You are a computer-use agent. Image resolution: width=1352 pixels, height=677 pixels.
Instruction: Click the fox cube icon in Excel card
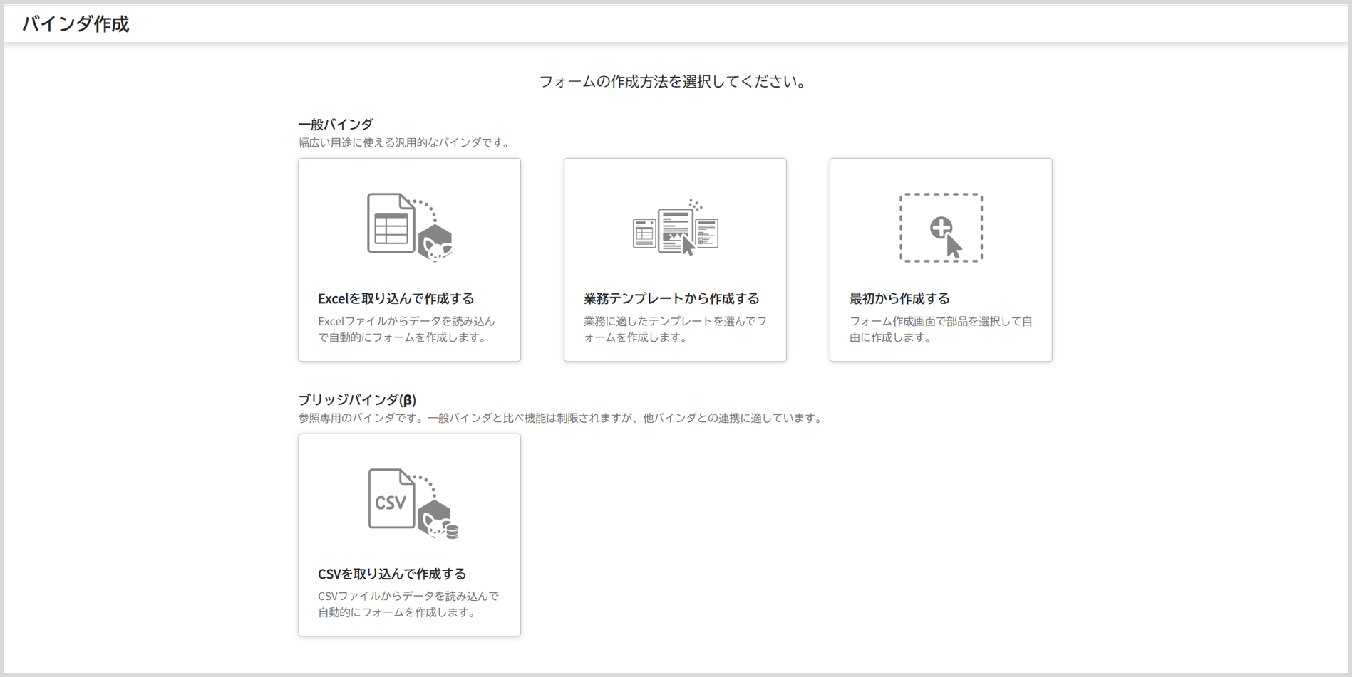435,243
